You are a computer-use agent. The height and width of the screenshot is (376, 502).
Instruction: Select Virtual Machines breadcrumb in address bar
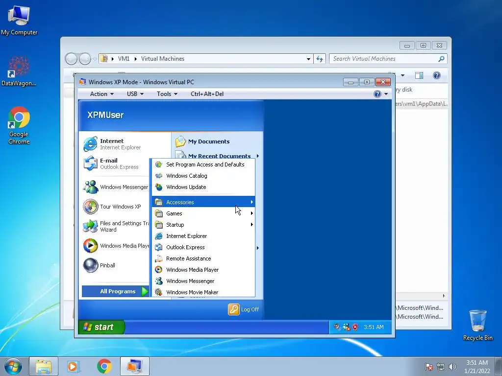(x=163, y=59)
